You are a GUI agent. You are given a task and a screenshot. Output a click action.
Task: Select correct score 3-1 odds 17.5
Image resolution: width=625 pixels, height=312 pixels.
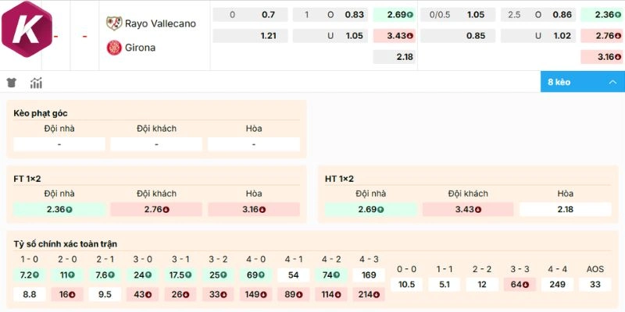pyautogui.click(x=180, y=275)
